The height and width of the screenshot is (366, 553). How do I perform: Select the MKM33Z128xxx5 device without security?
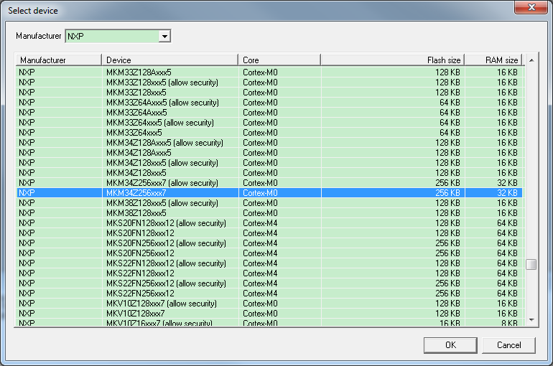pyautogui.click(x=269, y=93)
